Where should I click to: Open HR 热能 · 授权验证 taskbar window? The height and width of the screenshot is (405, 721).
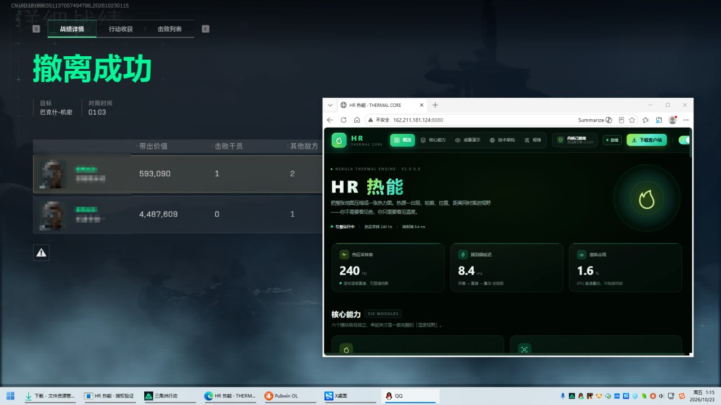pos(109,396)
